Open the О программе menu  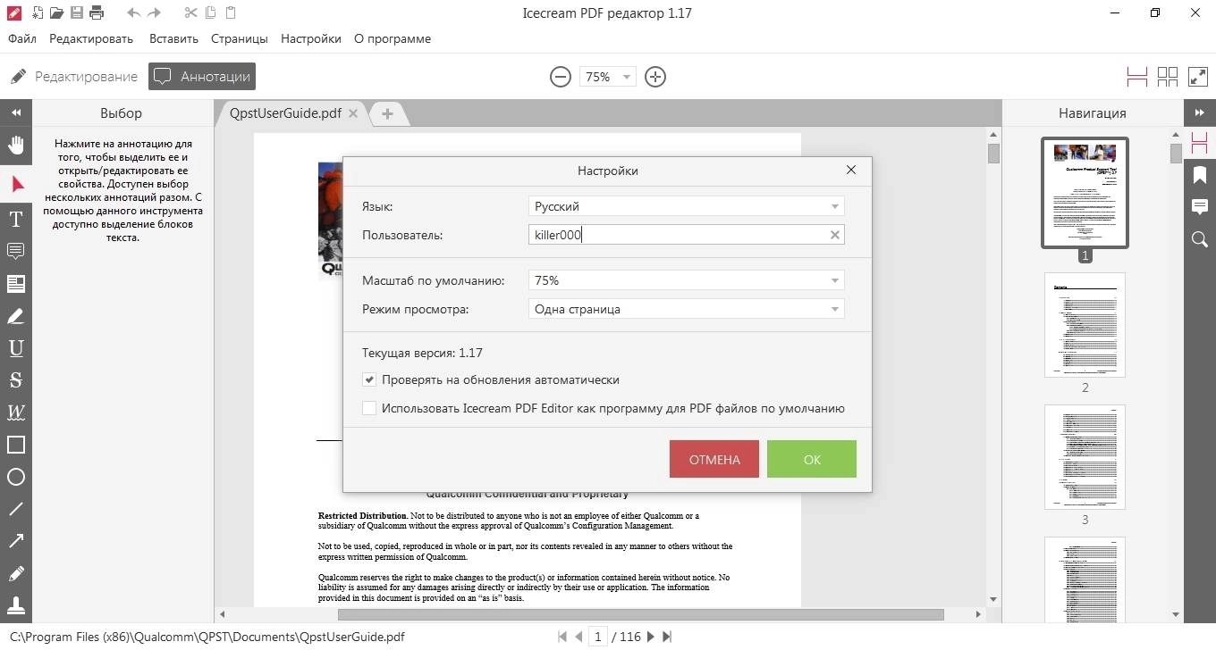tap(393, 38)
